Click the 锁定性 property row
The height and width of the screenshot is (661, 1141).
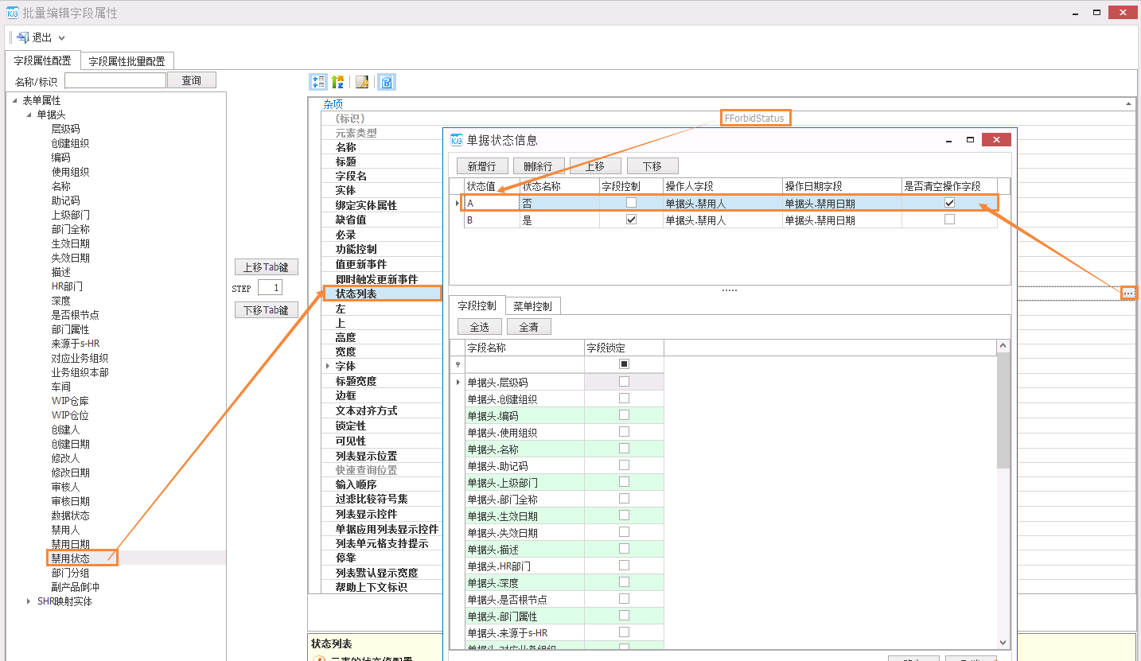click(x=382, y=426)
